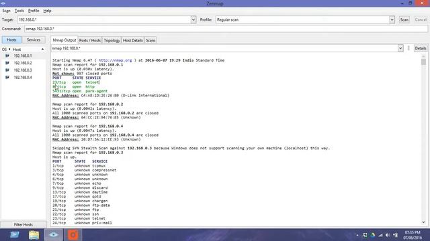Click the '22/tcp unknown ssh' output line
The image size is (430, 241).
coord(76,214)
